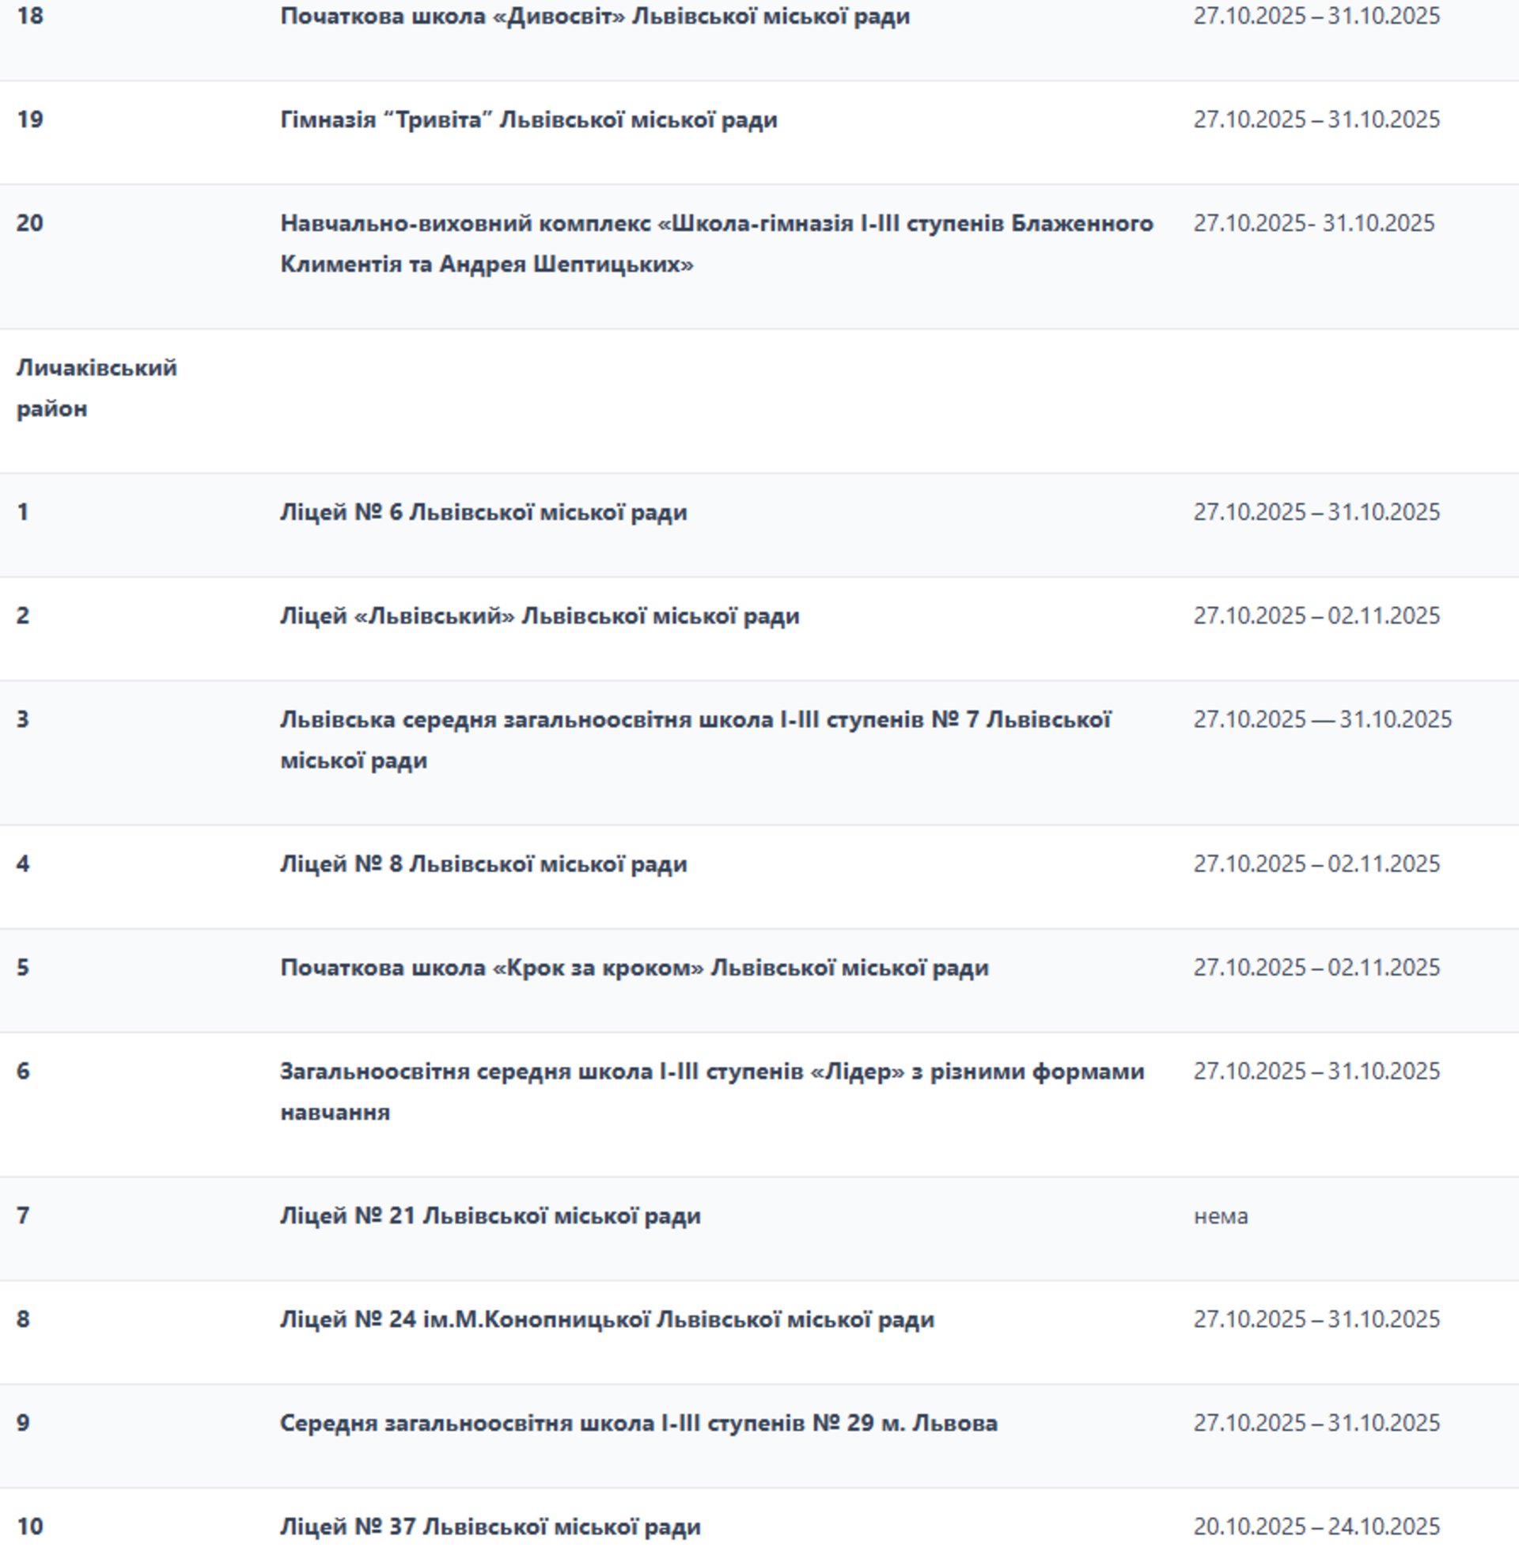Select the Гімназія "Тривіта" school name

point(528,119)
